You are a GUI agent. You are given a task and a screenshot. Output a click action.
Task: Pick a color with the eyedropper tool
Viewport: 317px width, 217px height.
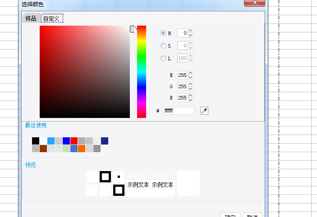tap(204, 111)
